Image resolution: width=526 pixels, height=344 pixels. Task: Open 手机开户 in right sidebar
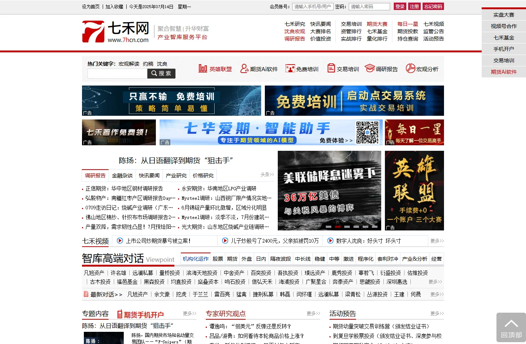pos(504,49)
